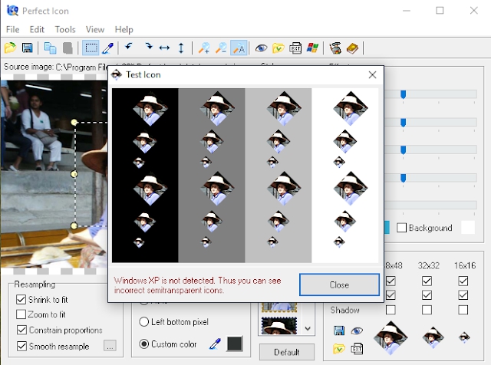Image resolution: width=491 pixels, height=365 pixels.
Task: Click the folder with checkmark toolbar icon
Action: pos(278,48)
